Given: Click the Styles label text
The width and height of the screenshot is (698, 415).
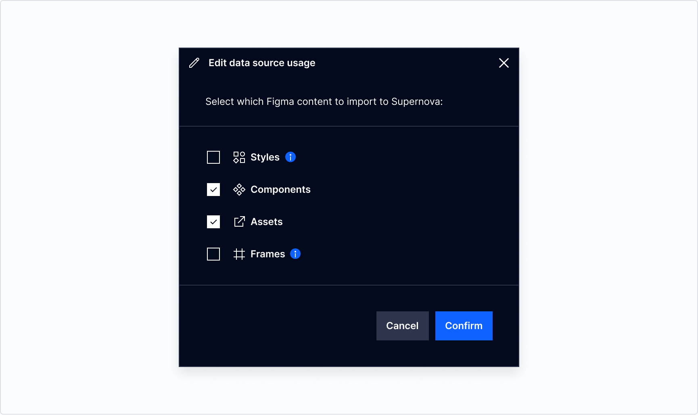Looking at the screenshot, I should pos(265,157).
